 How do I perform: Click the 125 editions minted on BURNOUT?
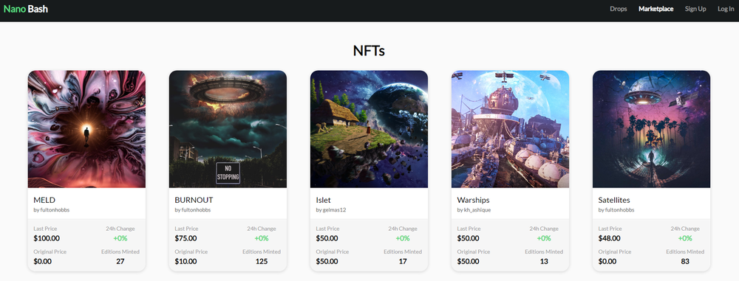tap(262, 261)
